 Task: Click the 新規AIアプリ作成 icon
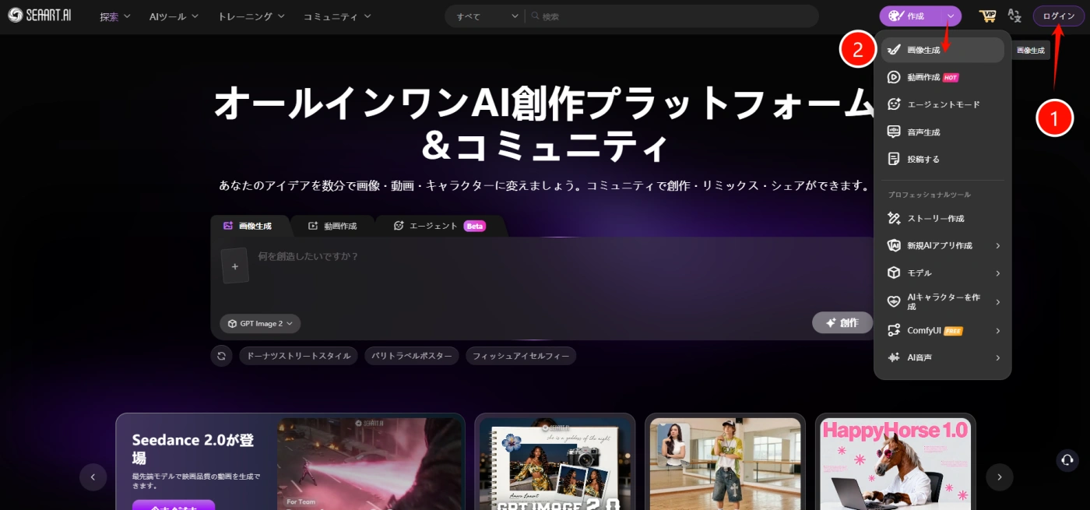[894, 245]
